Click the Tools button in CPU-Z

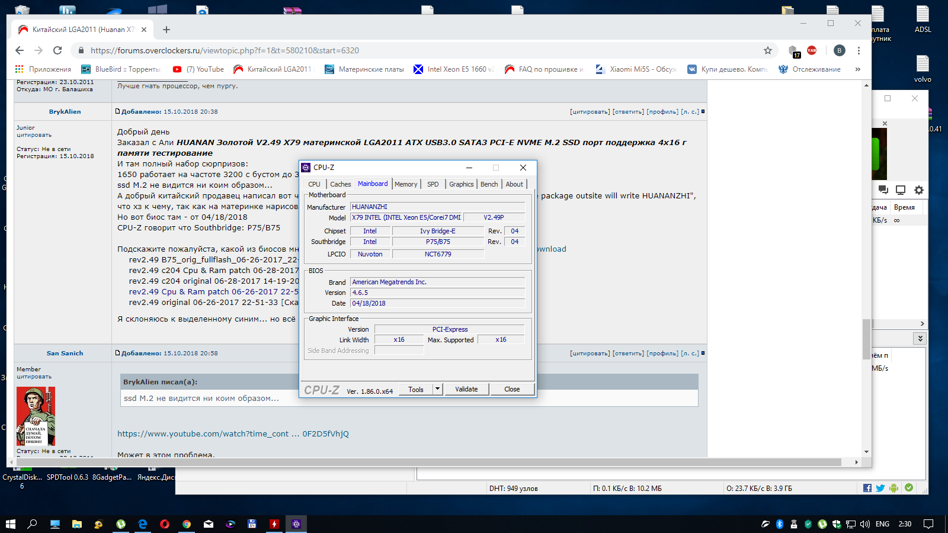(416, 389)
